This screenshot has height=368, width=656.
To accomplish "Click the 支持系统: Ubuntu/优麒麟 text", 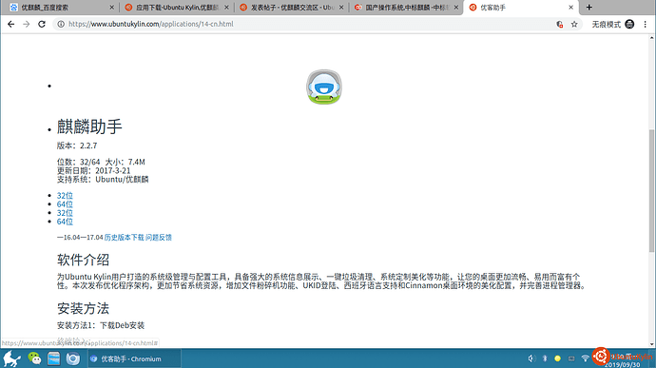I will (x=103, y=180).
